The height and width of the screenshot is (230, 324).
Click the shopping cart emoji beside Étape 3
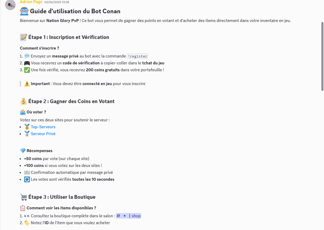click(x=23, y=197)
